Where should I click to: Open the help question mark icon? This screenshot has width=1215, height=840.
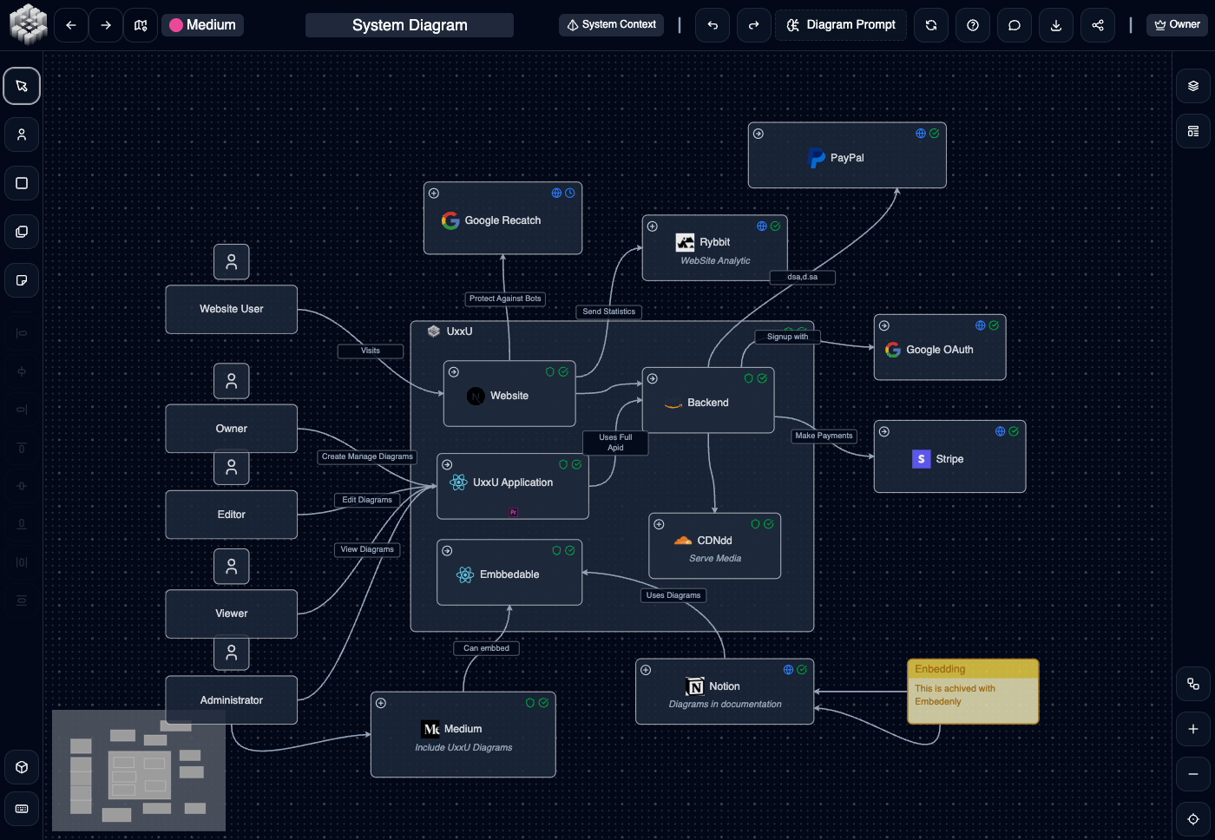click(x=973, y=25)
